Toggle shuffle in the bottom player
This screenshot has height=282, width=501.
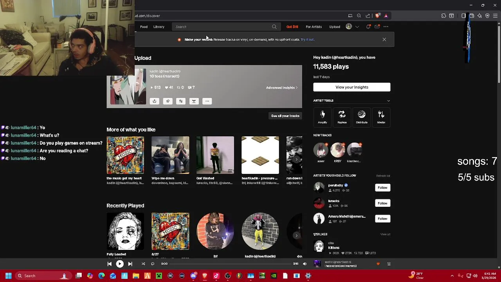coord(143,264)
